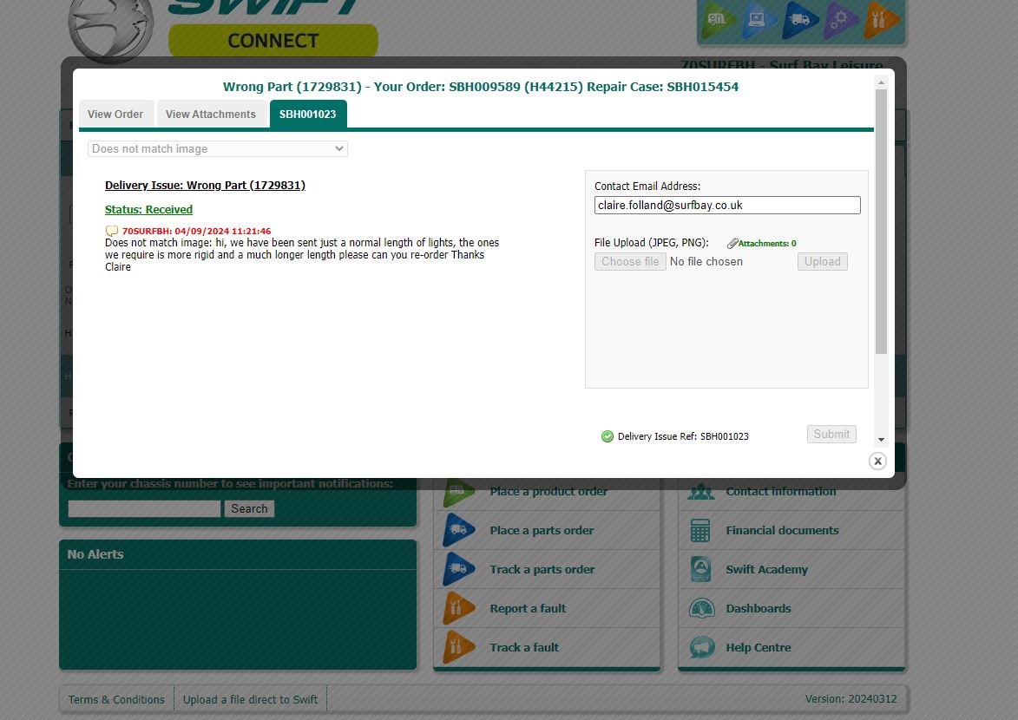Open the 'Contact information' link text

click(x=781, y=492)
